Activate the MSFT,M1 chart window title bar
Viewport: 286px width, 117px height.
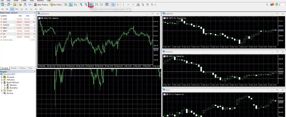pyautogui.click(x=224, y=14)
